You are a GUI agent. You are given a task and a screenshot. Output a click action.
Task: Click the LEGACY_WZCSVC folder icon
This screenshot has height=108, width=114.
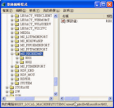pos(17,28)
